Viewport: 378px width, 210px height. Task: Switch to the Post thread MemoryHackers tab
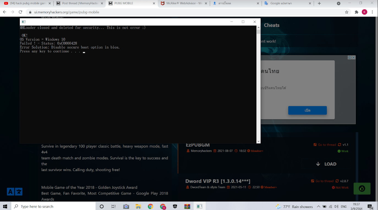(x=79, y=3)
